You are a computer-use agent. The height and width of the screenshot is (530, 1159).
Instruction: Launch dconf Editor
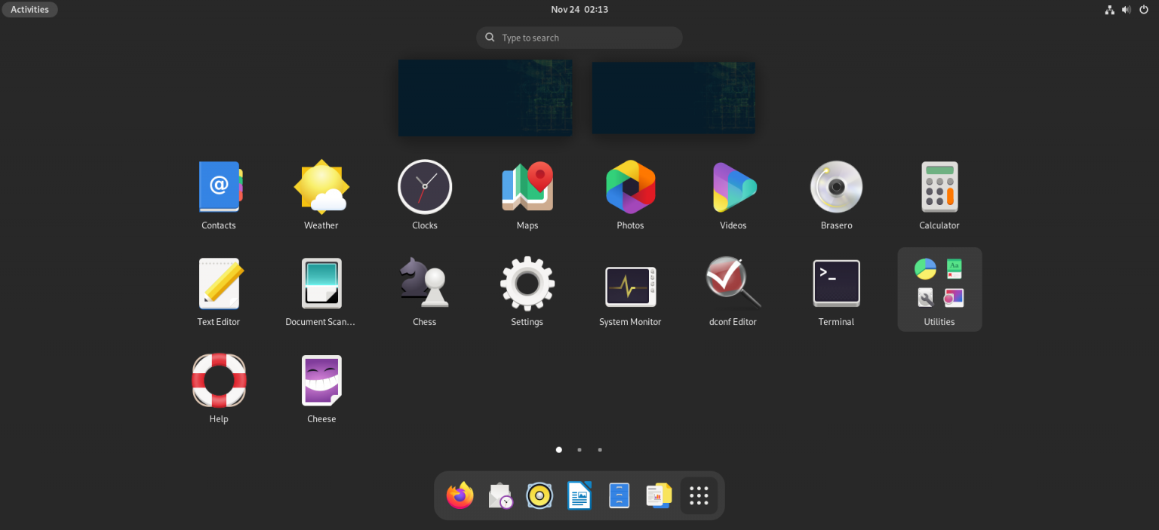coord(733,283)
